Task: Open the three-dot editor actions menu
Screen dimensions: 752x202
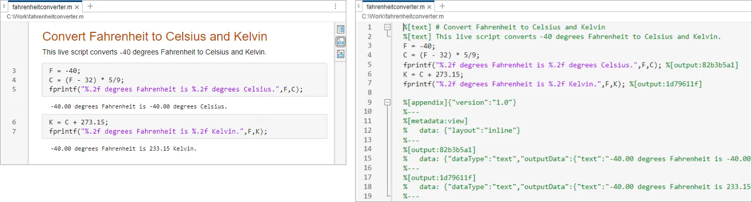Action: 335,7
